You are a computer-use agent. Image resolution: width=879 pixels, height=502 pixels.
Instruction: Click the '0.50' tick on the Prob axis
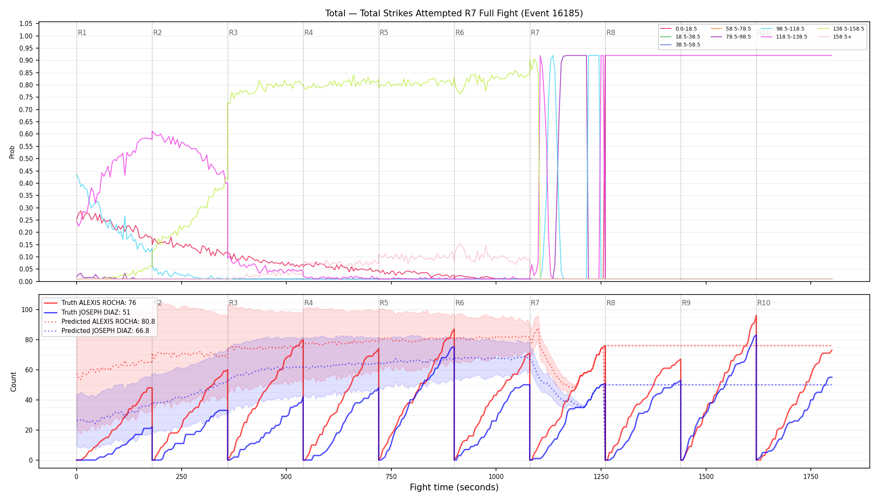pos(26,159)
